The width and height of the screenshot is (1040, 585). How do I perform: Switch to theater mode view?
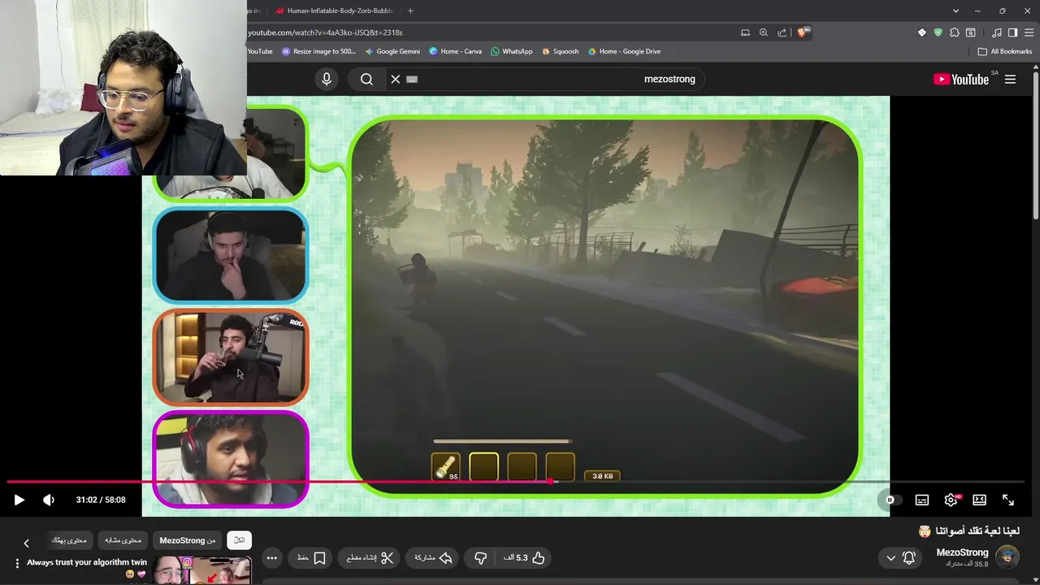979,500
